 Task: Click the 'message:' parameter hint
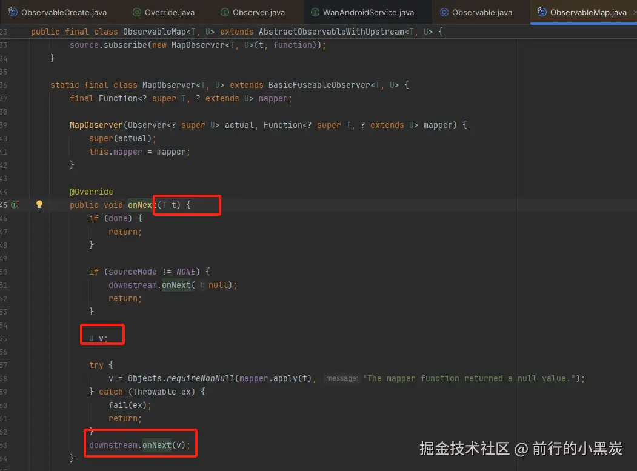[342, 378]
